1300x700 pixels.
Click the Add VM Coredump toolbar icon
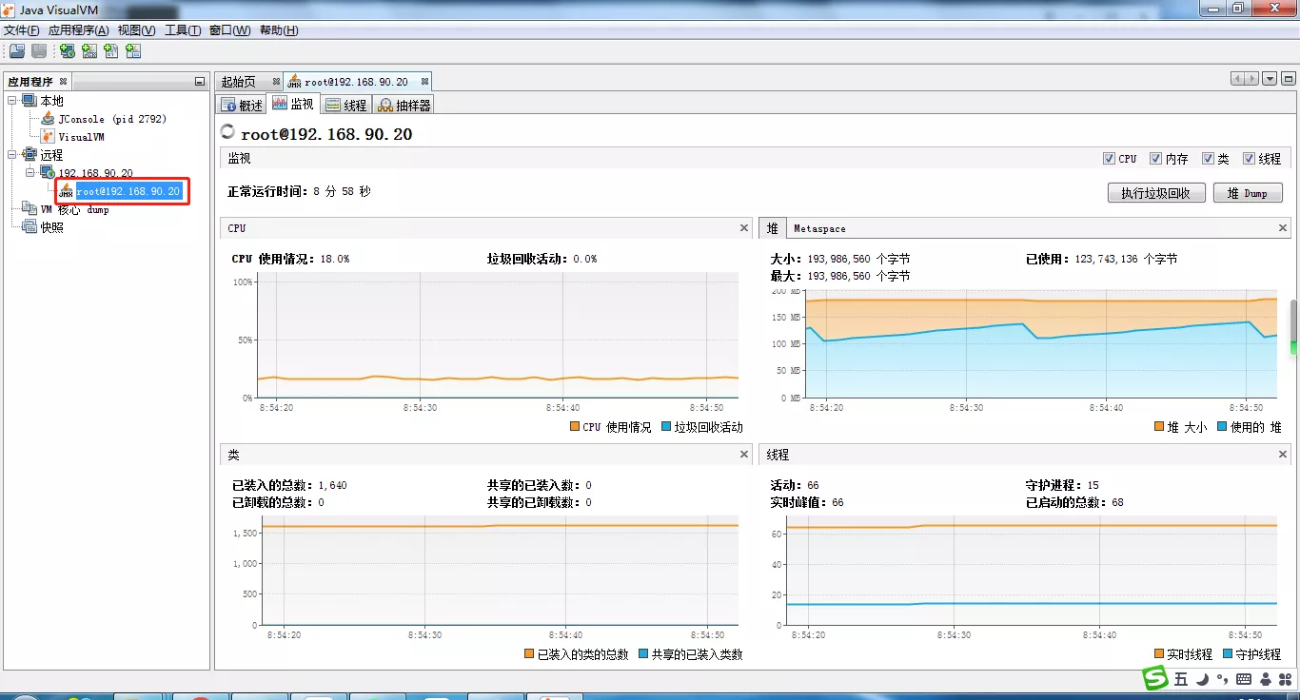[x=111, y=51]
